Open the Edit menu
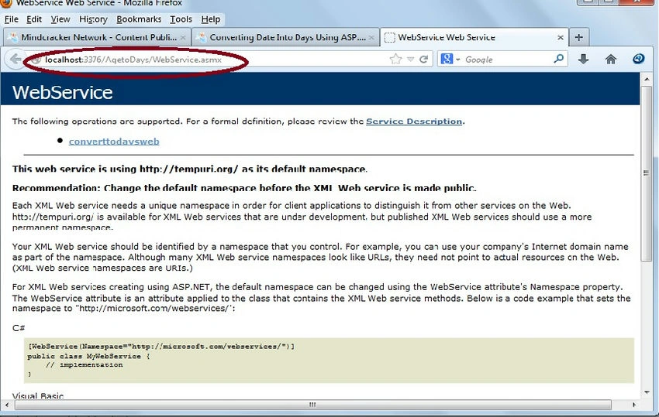 [x=33, y=19]
